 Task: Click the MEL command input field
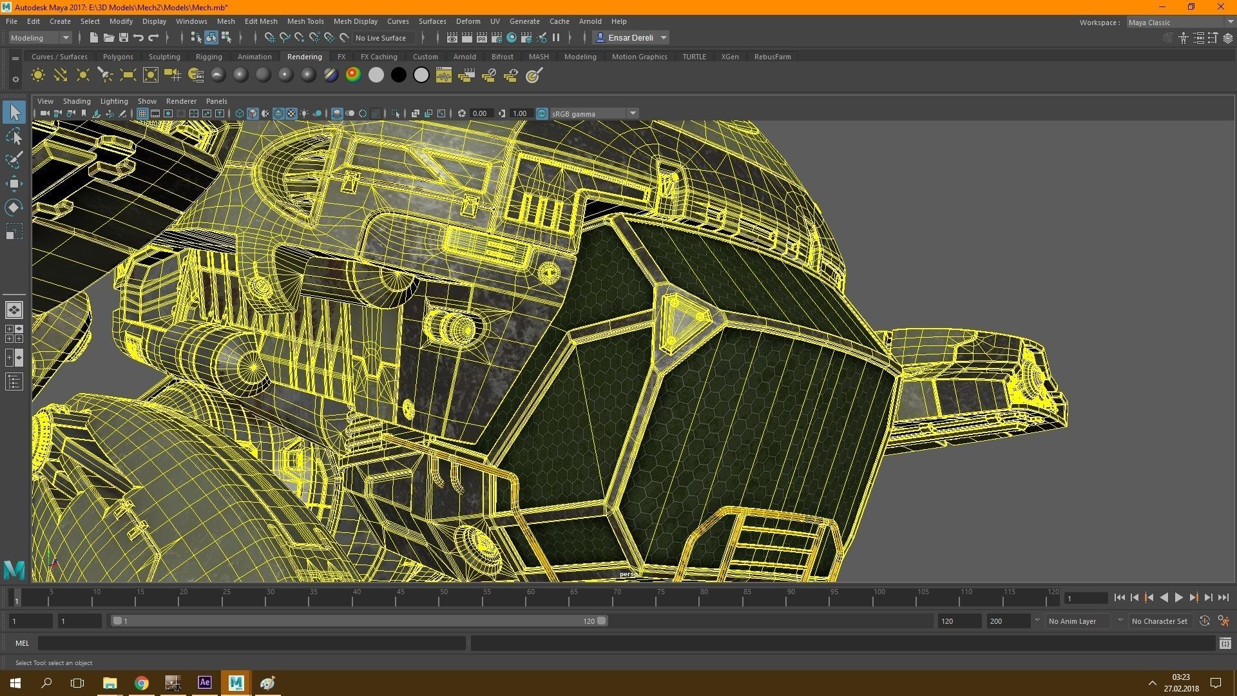[x=251, y=643]
